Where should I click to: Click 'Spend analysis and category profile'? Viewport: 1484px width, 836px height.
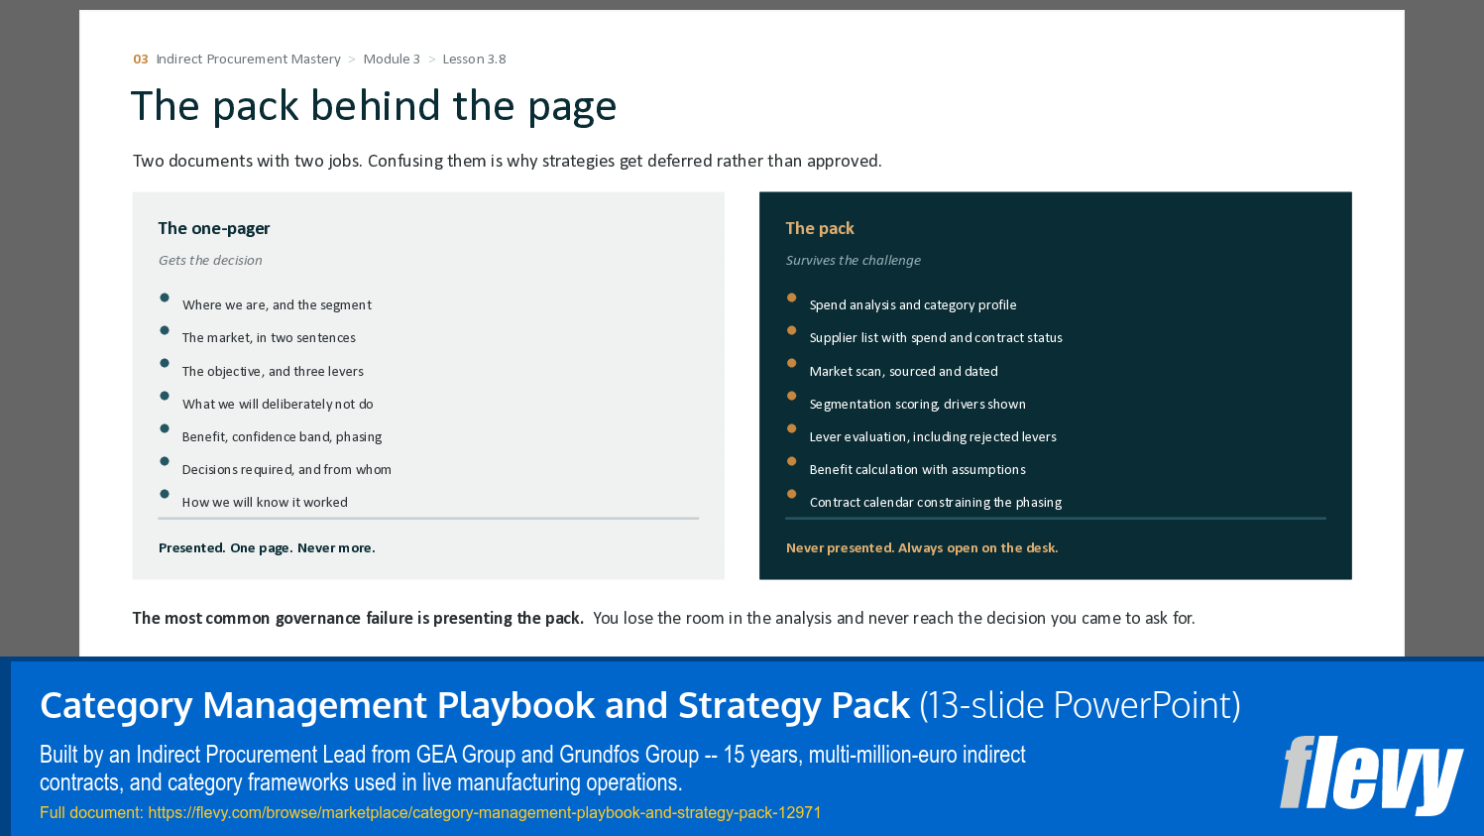click(x=913, y=305)
